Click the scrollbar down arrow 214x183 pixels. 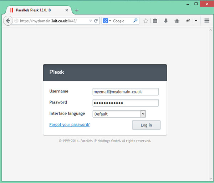click(x=210, y=178)
